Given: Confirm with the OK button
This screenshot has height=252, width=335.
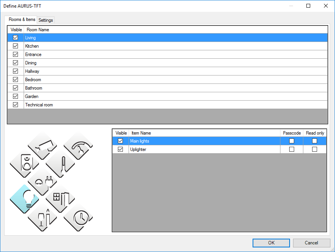Looking at the screenshot, I should (271, 243).
